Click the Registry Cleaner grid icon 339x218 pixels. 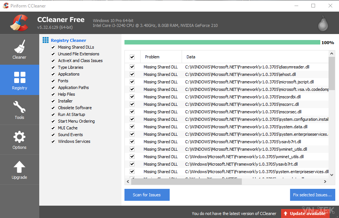(x=46, y=40)
